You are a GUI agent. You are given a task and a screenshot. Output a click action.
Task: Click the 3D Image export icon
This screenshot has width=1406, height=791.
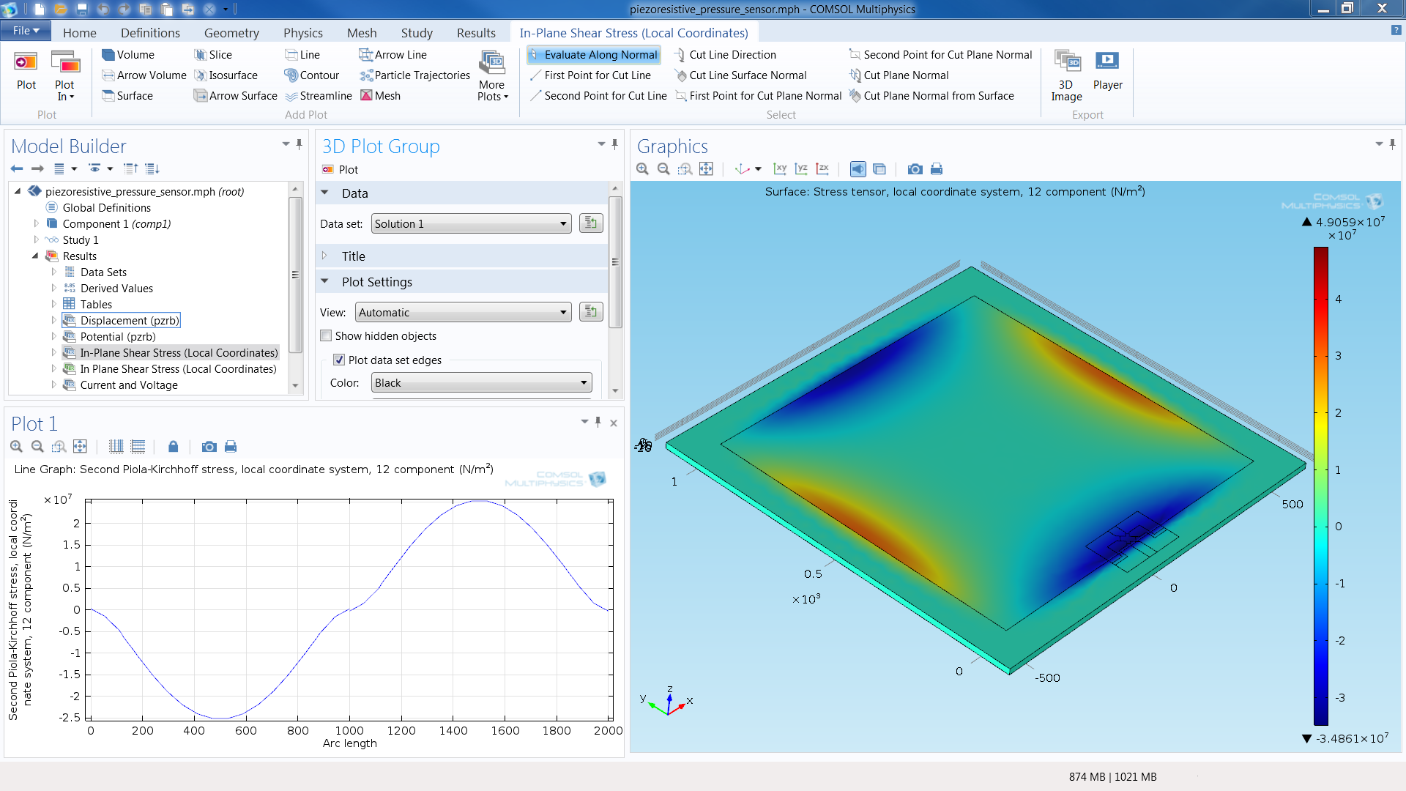pyautogui.click(x=1066, y=75)
